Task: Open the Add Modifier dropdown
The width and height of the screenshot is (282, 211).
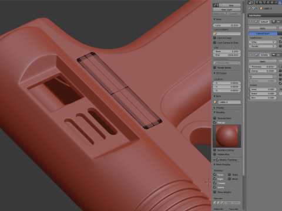Action: 265,15
